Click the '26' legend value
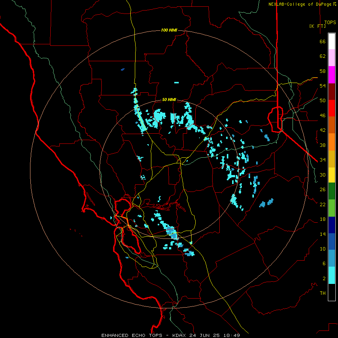 [x=323, y=190]
